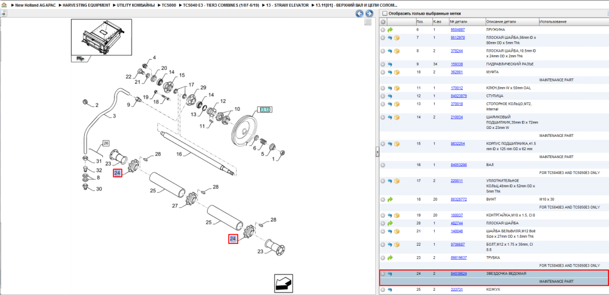The height and width of the screenshot is (295, 609).
Task: Click the panel toggle icon at top-left
Action: point(4,13)
